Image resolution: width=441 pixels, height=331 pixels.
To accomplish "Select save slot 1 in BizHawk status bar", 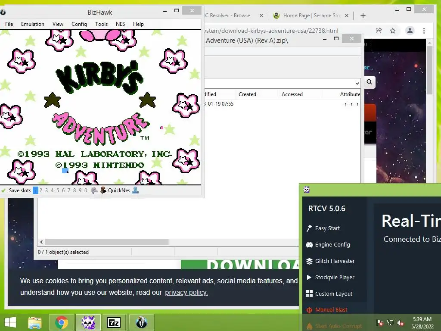I will pos(35,190).
